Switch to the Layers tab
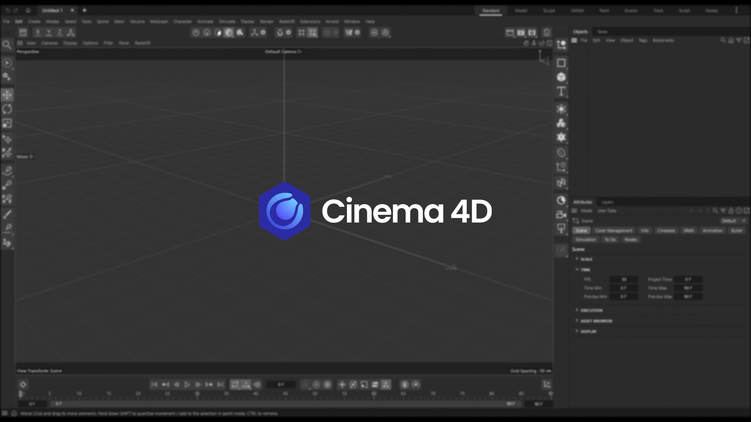The width and height of the screenshot is (751, 422). 607,202
